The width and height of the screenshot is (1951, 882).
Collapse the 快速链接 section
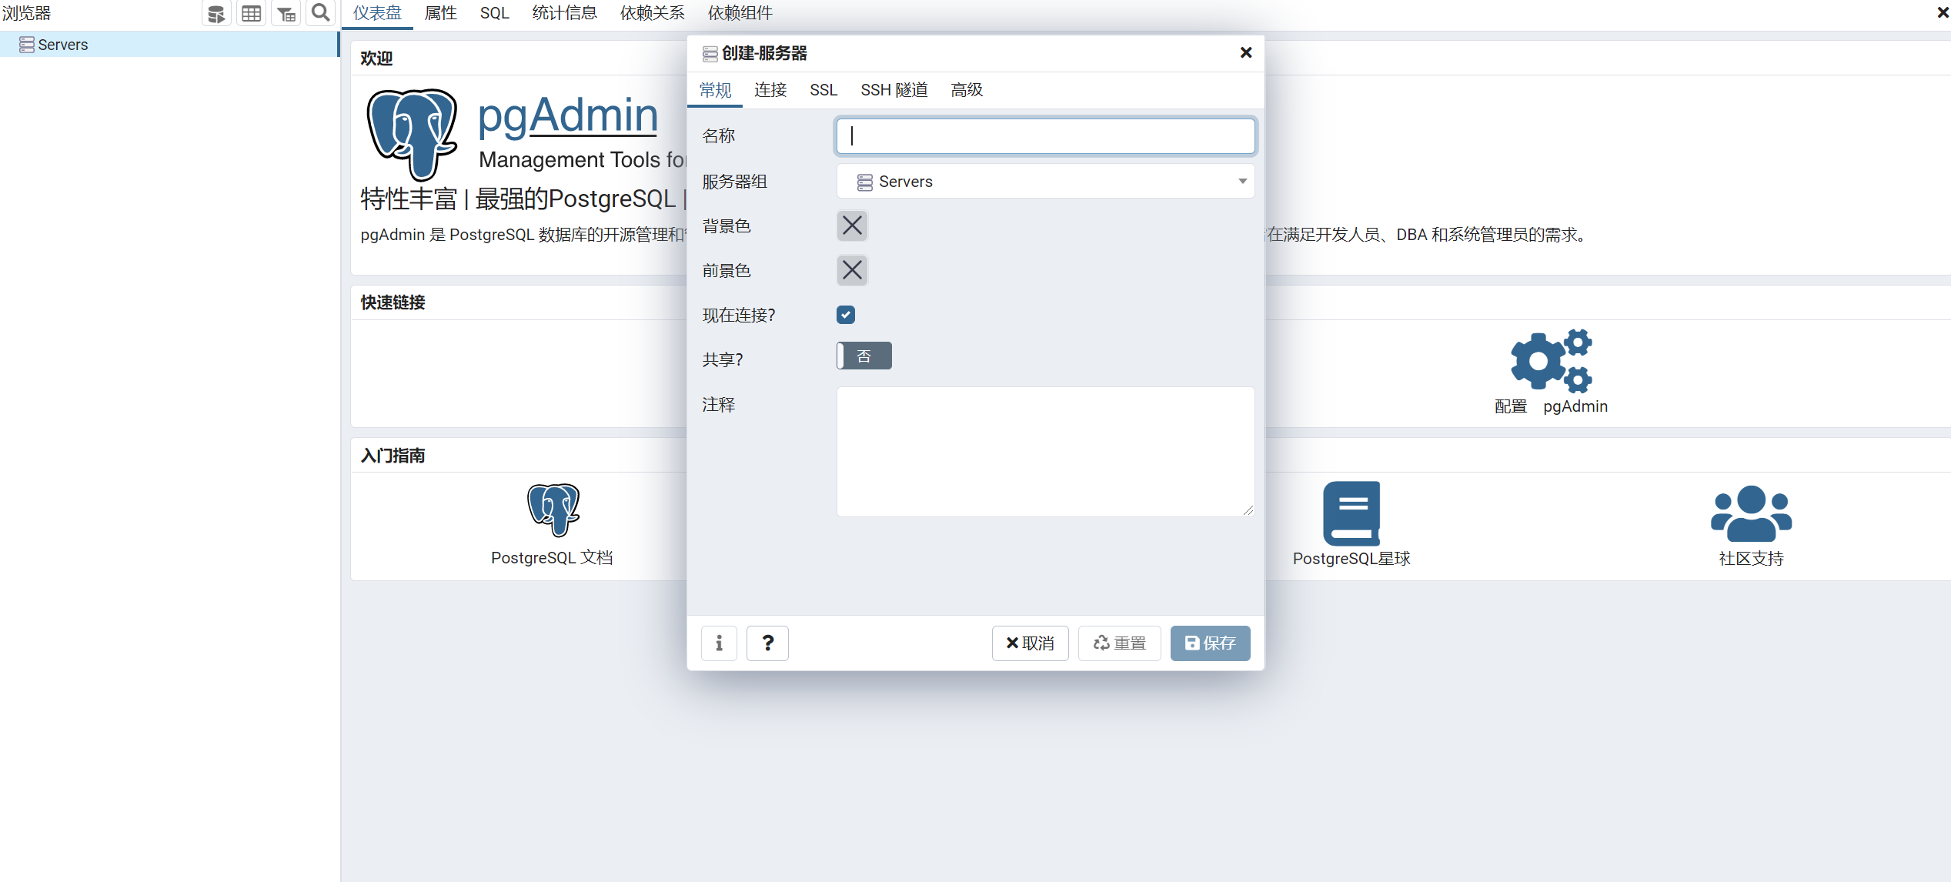393,302
